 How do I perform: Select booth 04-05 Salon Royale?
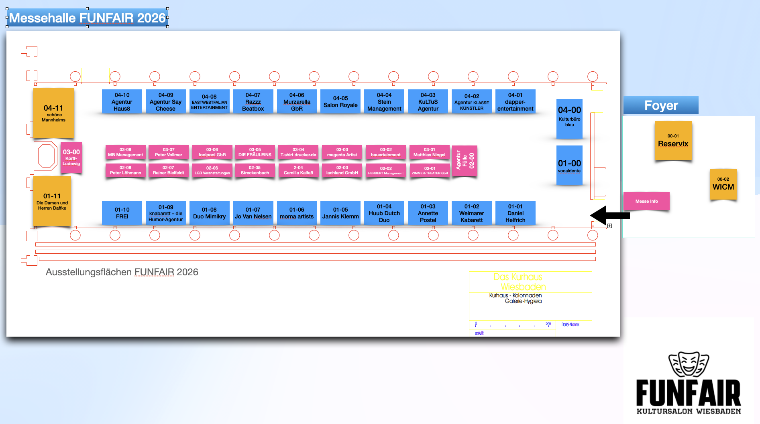340,102
